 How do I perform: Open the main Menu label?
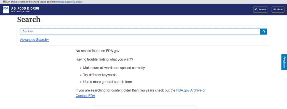[x=279, y=9]
